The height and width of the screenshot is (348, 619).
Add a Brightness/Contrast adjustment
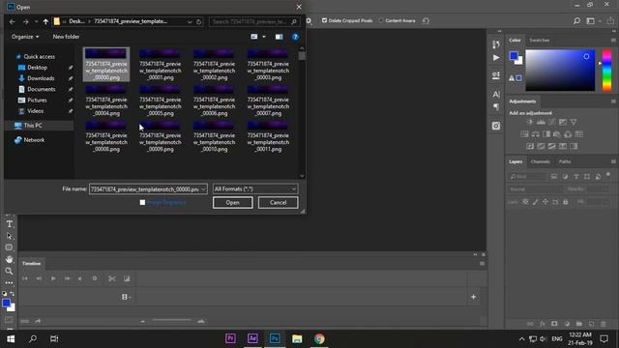point(530,122)
